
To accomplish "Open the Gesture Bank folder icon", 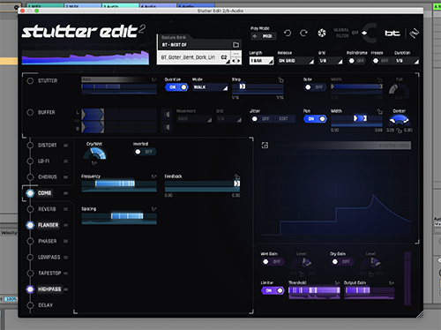I will [235, 45].
